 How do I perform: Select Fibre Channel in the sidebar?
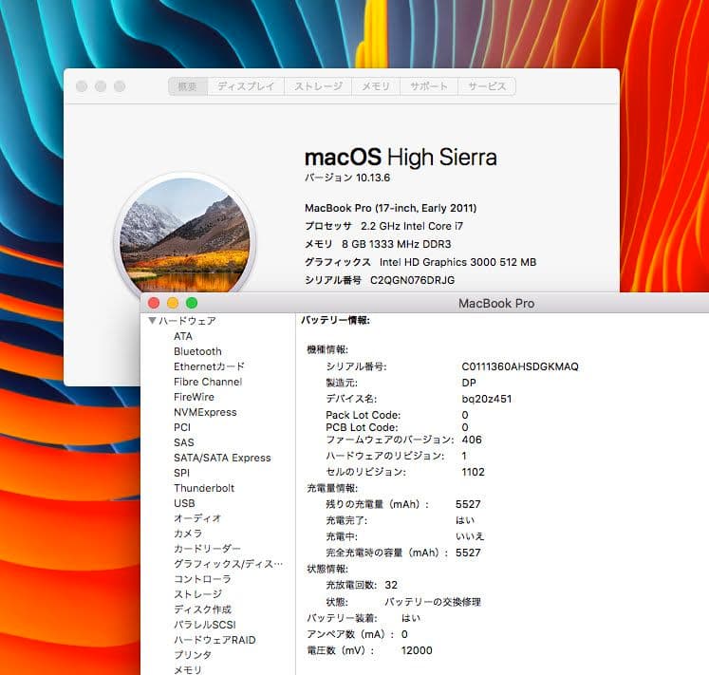(x=208, y=382)
